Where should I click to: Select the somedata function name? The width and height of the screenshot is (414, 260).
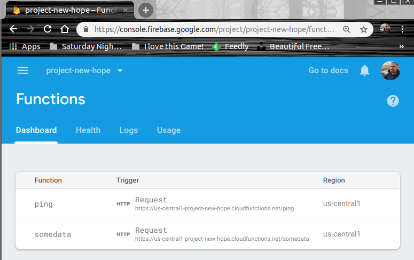(52, 234)
